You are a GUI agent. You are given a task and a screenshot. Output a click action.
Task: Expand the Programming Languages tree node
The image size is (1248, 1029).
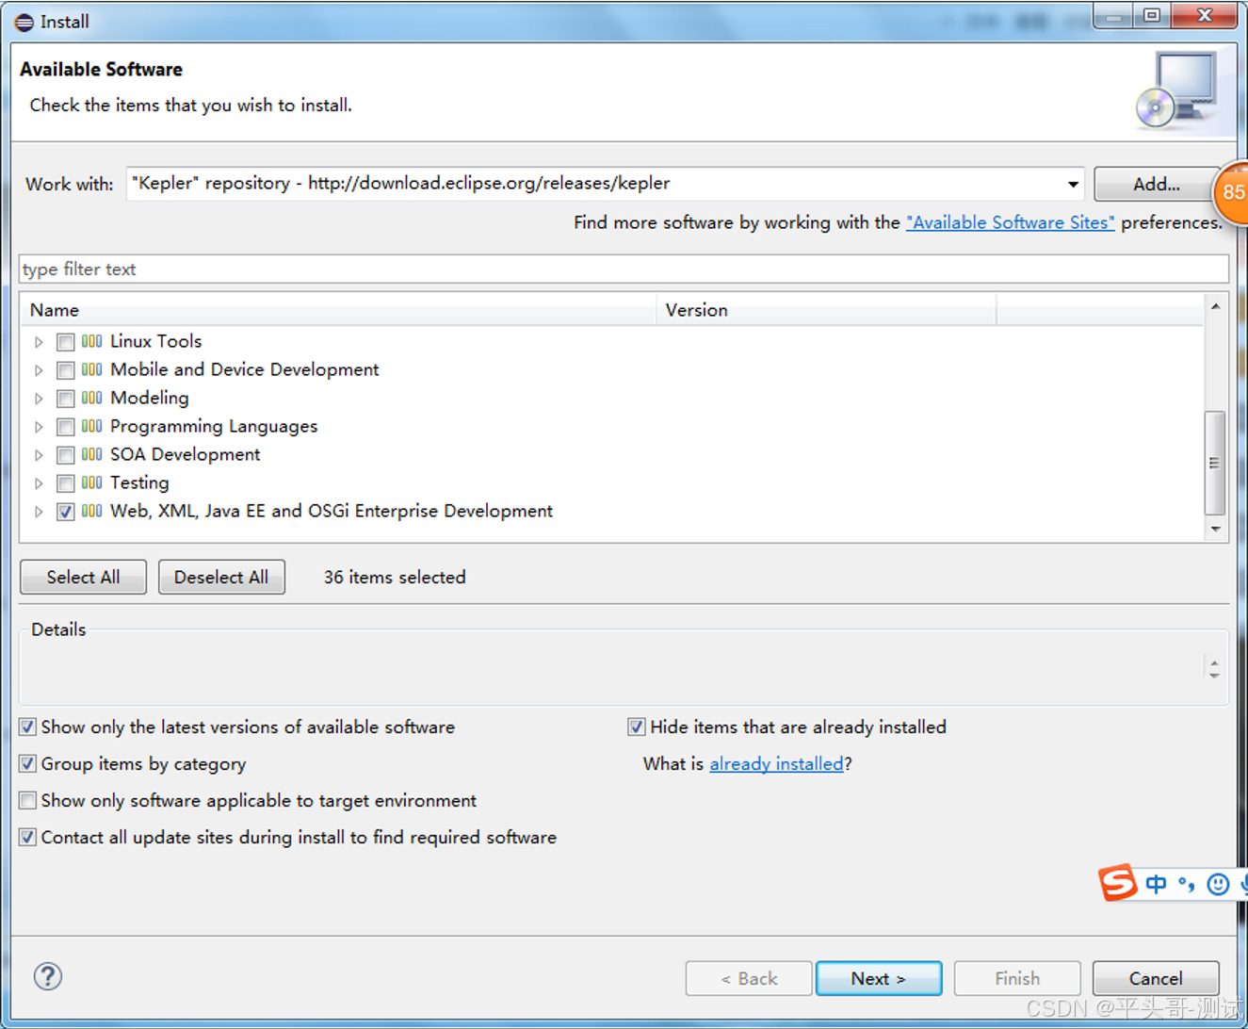[x=39, y=427]
